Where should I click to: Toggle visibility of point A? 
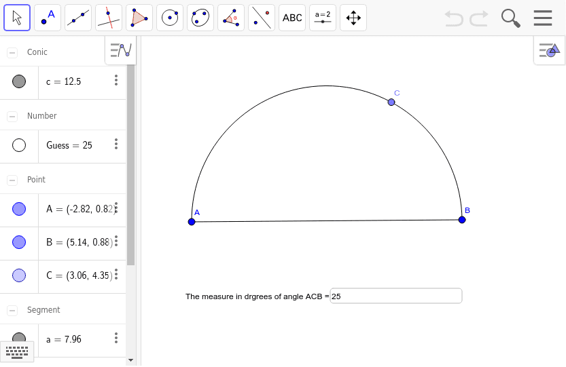19,209
